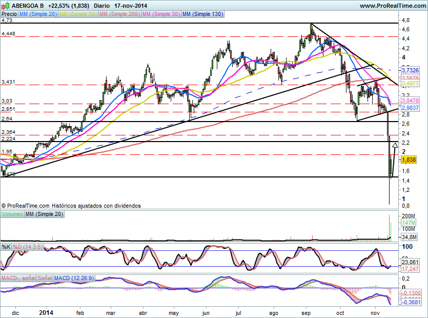Click the 17-nov-2014 date text

(x=131, y=6)
